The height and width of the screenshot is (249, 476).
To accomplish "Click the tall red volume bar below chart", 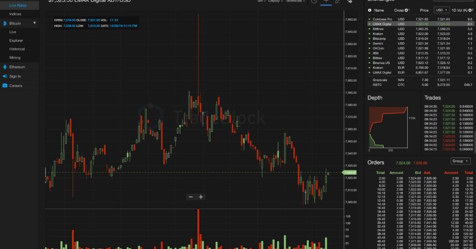I will click(198, 229).
